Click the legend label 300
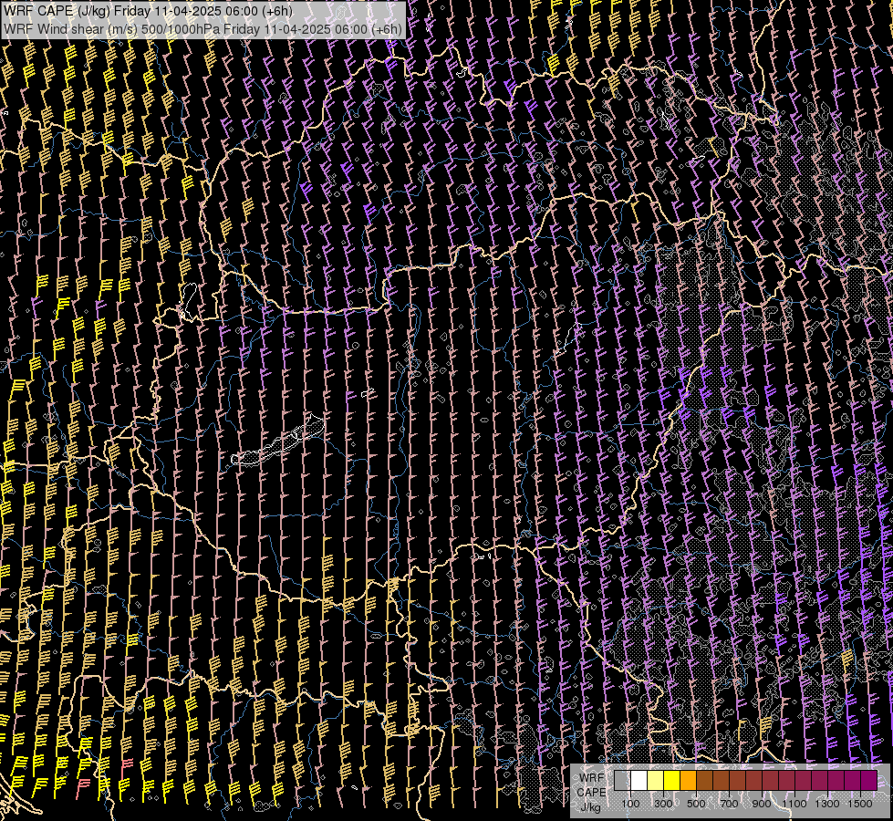Viewport: 893px width, 821px height. (663, 804)
